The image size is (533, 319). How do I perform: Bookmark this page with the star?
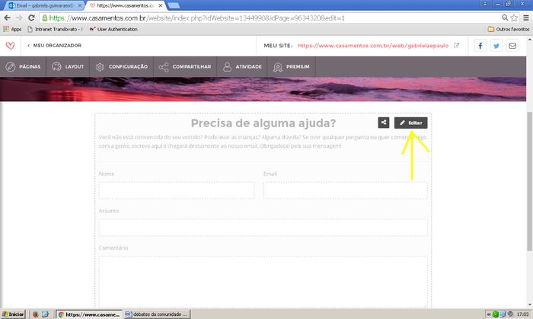point(514,18)
